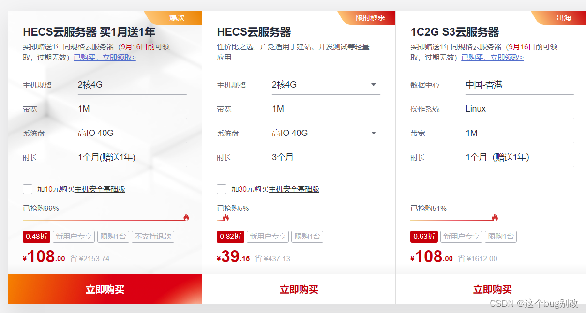Open 主机安全基础版 link in middle card

tap(294, 189)
